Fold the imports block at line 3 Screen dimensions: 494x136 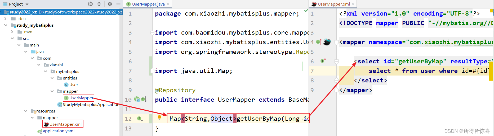(152, 33)
